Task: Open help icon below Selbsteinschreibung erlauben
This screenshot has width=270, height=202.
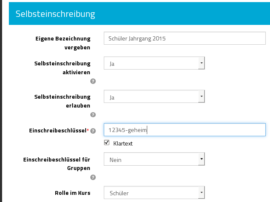Action: click(x=93, y=115)
